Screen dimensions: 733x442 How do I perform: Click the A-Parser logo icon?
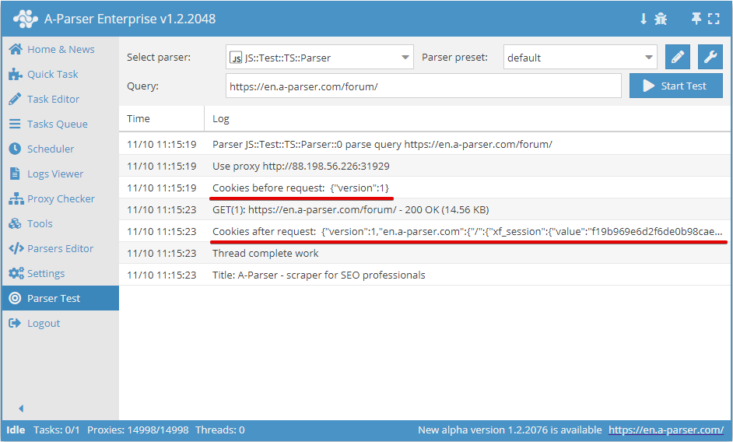click(25, 19)
